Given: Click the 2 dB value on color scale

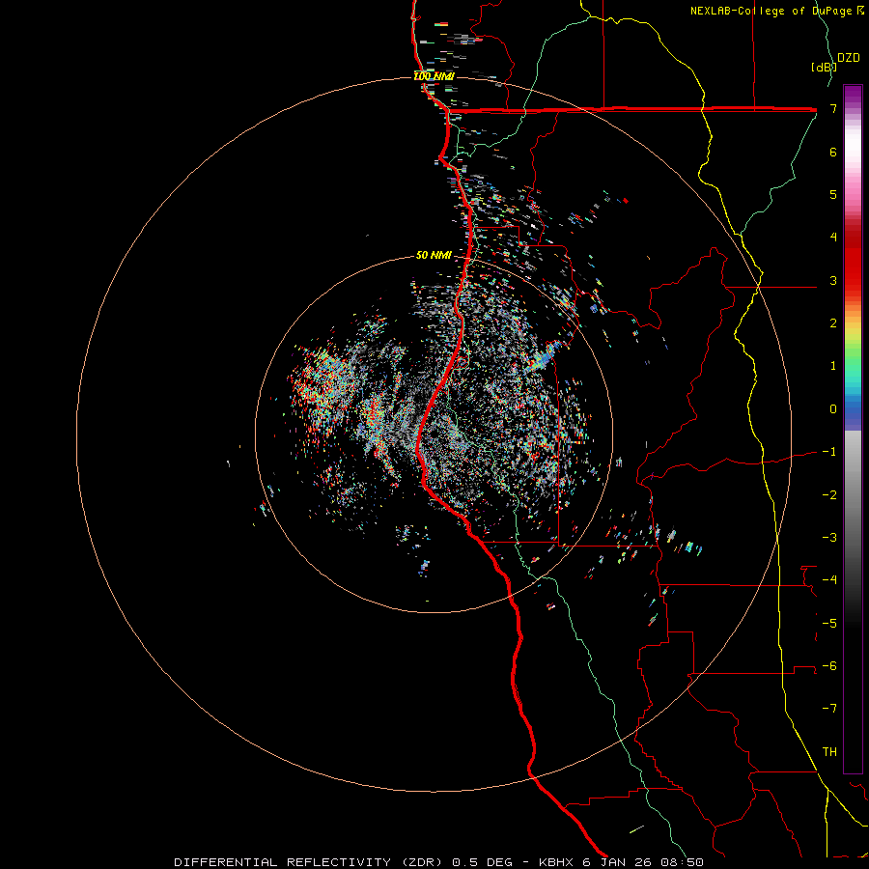Looking at the screenshot, I should tap(833, 323).
